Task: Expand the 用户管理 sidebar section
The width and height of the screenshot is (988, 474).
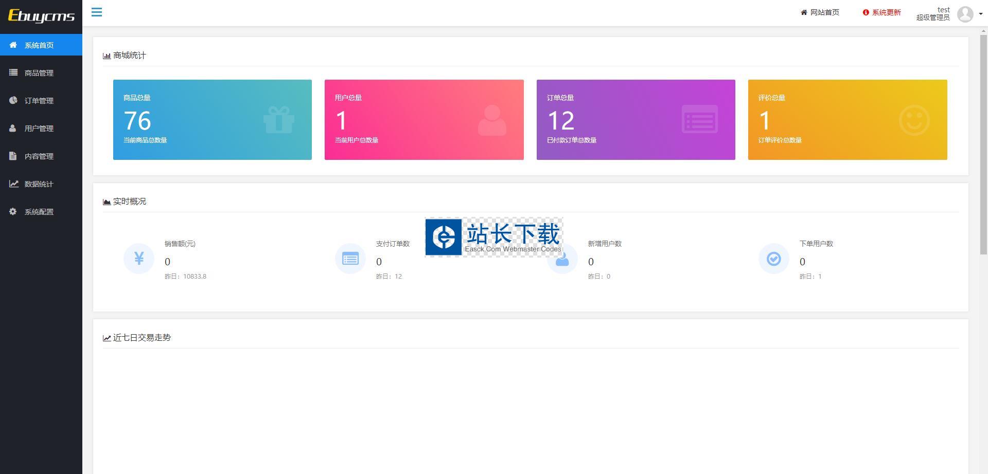Action: coord(39,129)
